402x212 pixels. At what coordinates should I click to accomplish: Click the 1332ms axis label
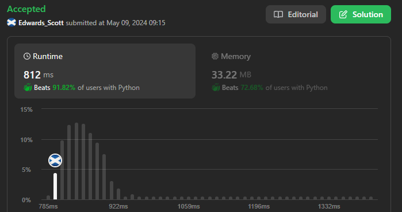point(329,206)
